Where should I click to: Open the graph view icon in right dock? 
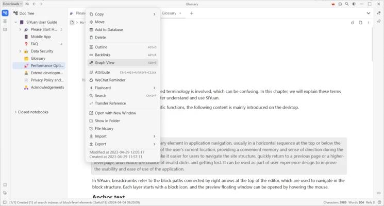click(379, 13)
